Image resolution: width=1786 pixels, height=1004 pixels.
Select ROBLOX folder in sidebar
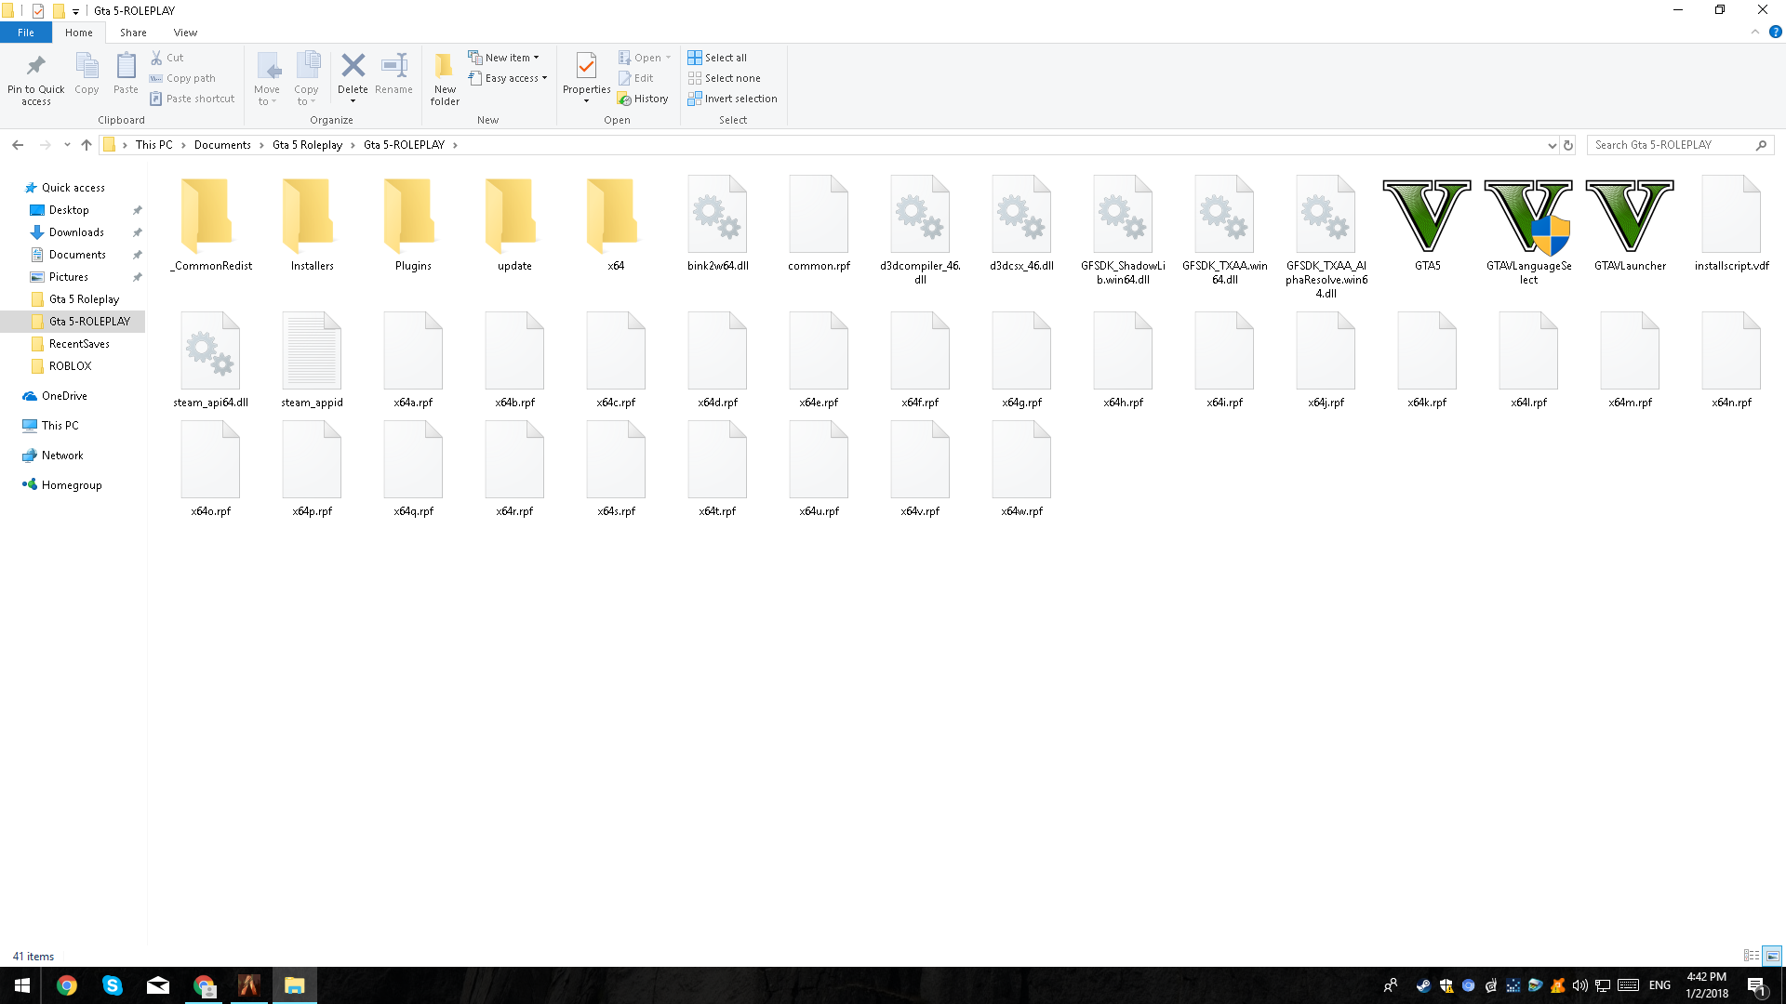(x=70, y=366)
